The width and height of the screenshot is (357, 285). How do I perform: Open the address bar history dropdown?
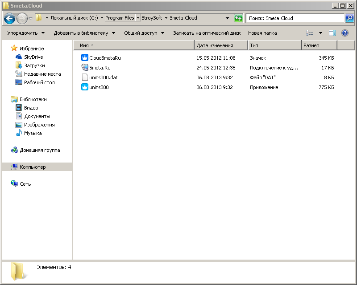point(227,18)
